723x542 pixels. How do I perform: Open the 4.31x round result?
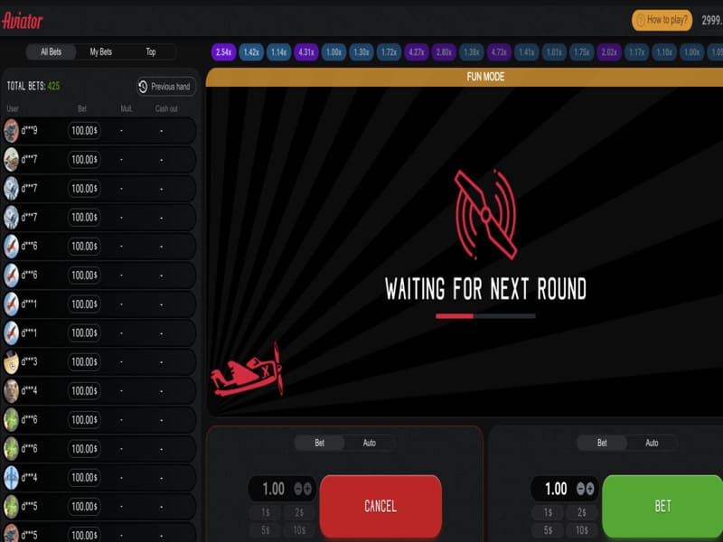[x=306, y=52]
